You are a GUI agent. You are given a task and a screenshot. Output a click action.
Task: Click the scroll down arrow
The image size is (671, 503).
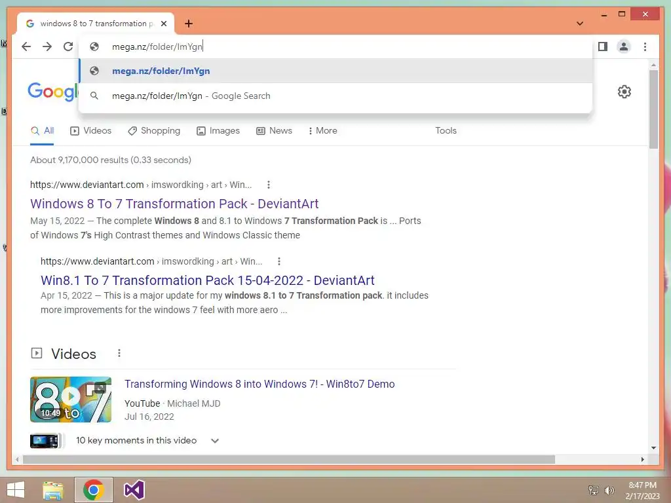tap(653, 448)
